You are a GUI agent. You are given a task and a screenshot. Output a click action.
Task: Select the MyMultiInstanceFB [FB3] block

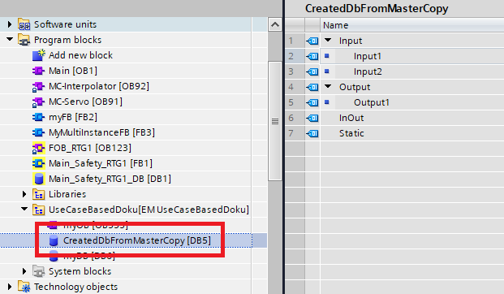click(101, 132)
